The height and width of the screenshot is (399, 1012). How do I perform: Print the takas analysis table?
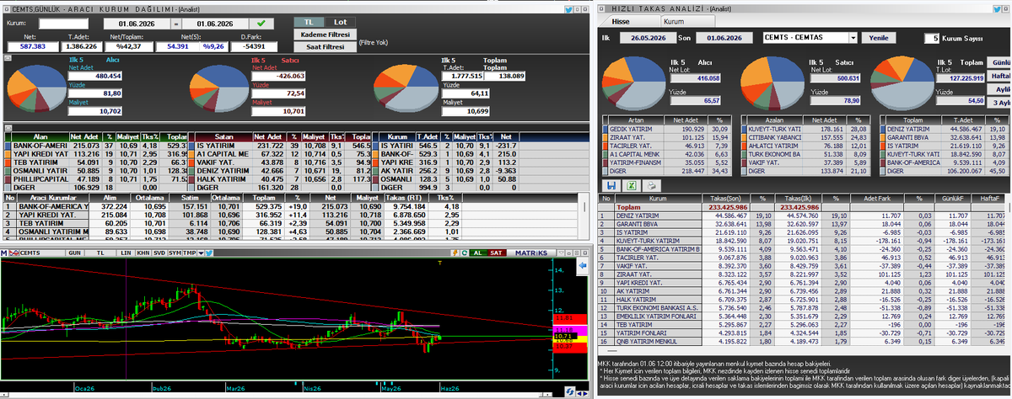(x=652, y=185)
